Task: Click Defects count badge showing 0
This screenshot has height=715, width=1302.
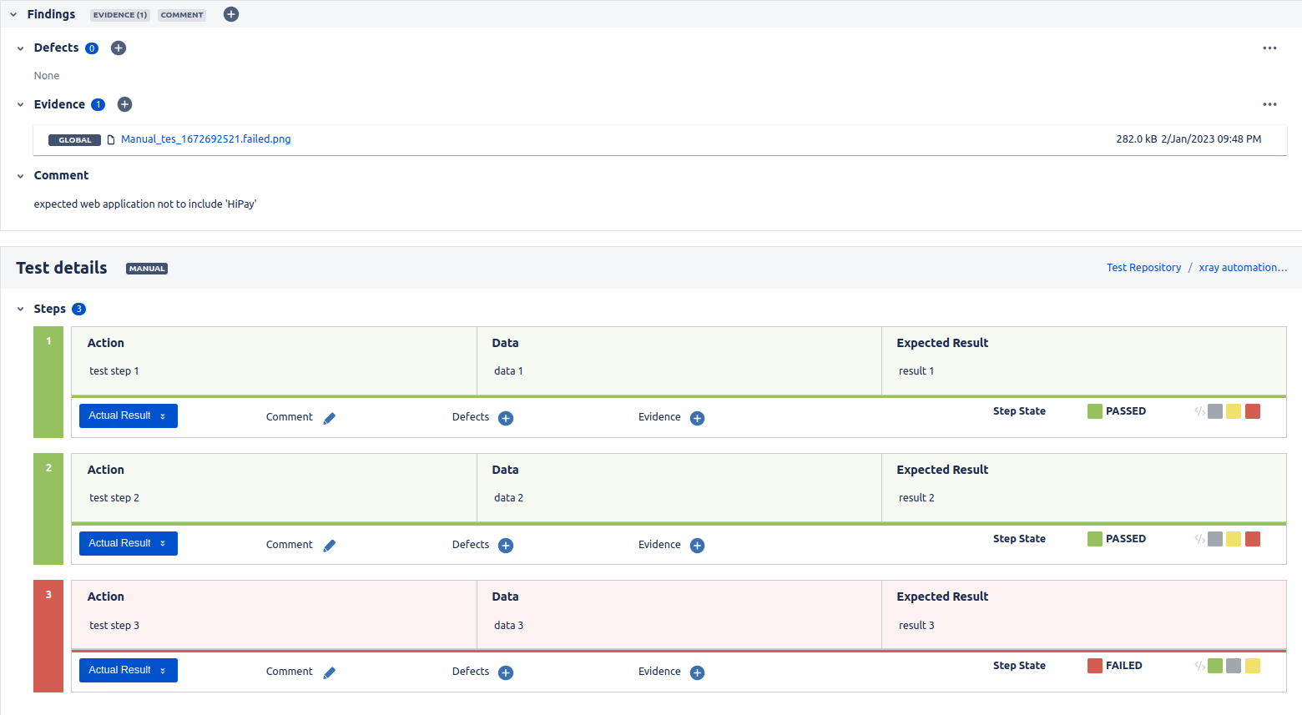Action: 92,48
